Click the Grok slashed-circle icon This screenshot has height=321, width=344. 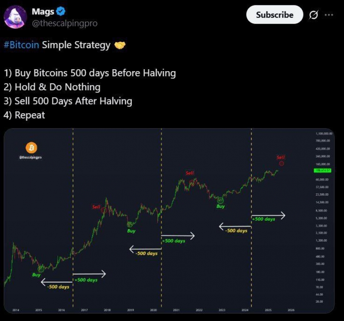313,15
